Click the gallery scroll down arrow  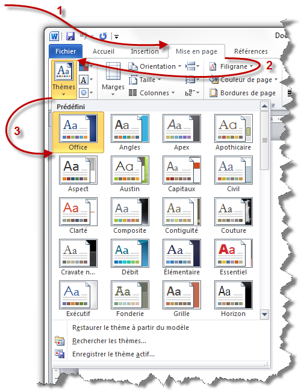pos(264,314)
